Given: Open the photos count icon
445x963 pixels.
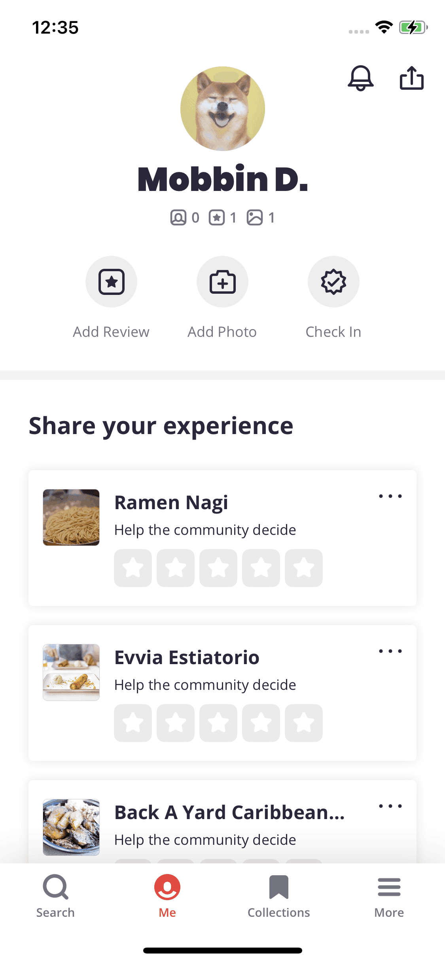Looking at the screenshot, I should tap(255, 217).
